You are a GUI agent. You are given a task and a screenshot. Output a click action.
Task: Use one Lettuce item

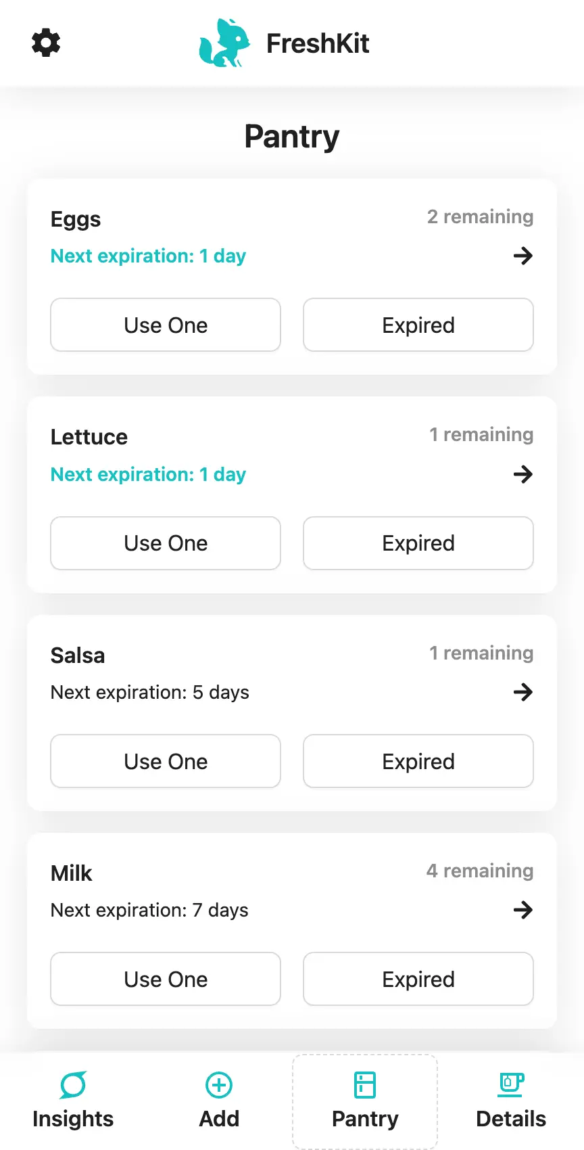click(166, 543)
